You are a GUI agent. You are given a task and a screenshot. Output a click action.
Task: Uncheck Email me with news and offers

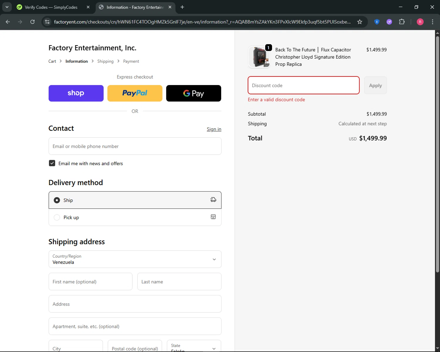click(52, 163)
